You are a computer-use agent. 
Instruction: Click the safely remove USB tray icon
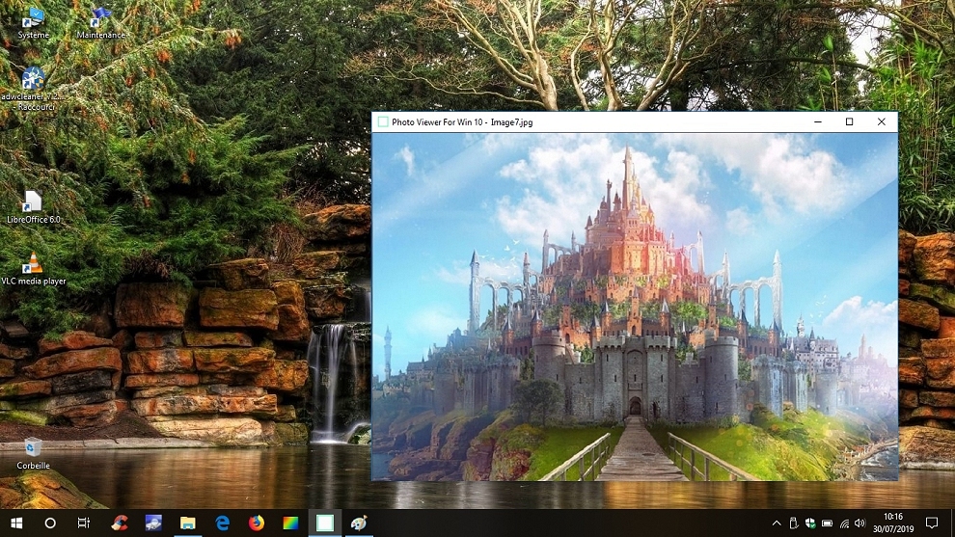793,523
